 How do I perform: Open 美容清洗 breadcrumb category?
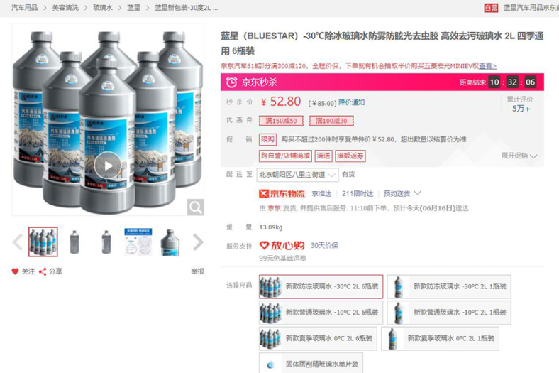(x=65, y=8)
